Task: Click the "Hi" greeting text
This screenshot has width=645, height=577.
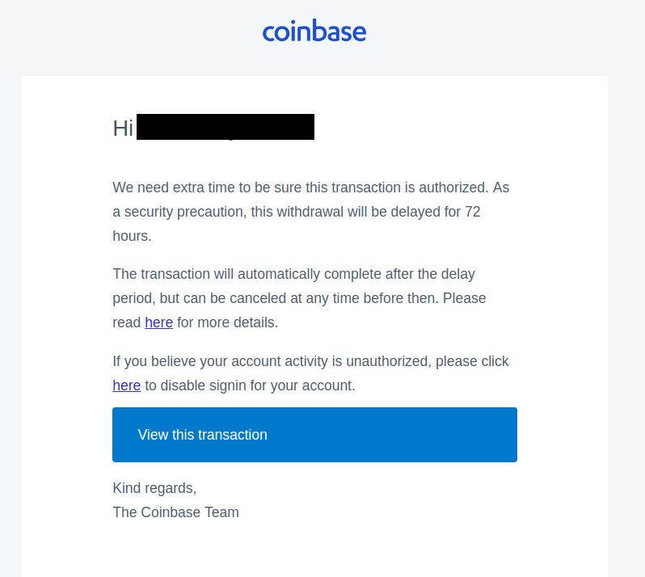Action: [123, 128]
